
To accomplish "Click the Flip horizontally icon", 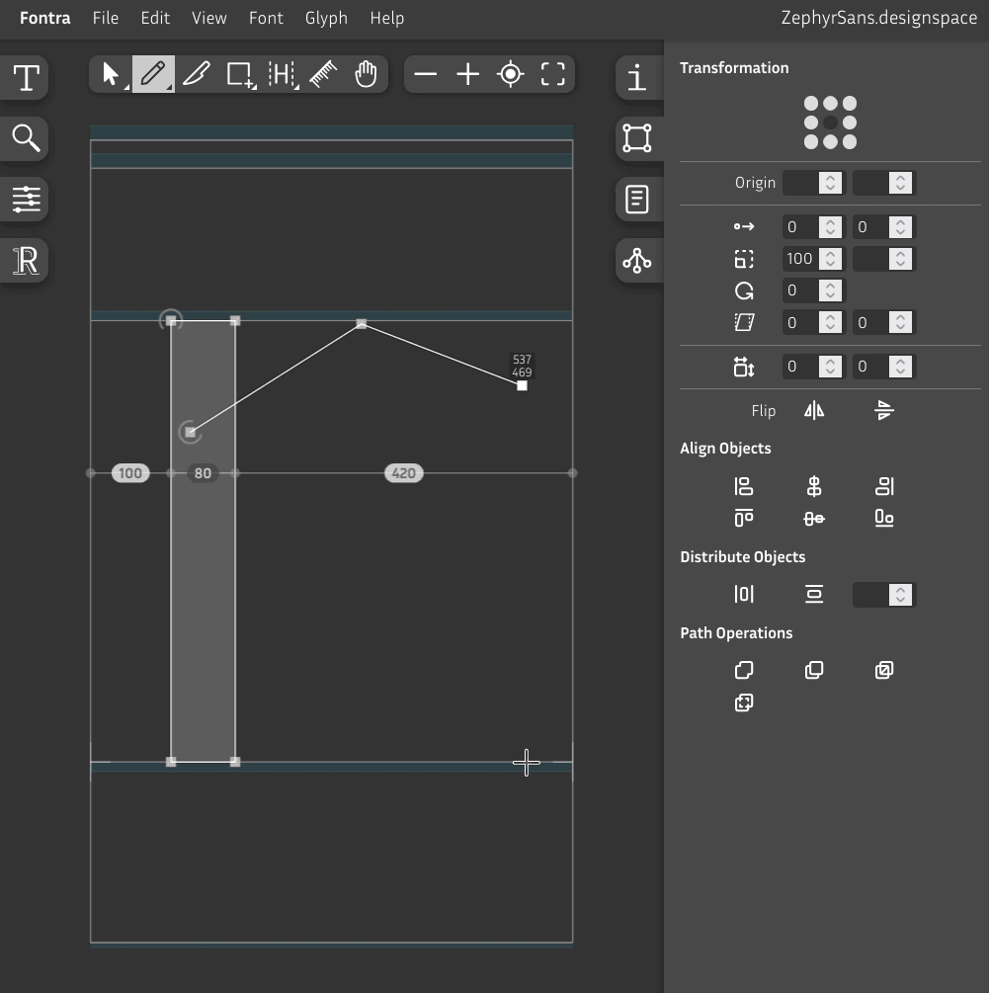I will point(813,411).
